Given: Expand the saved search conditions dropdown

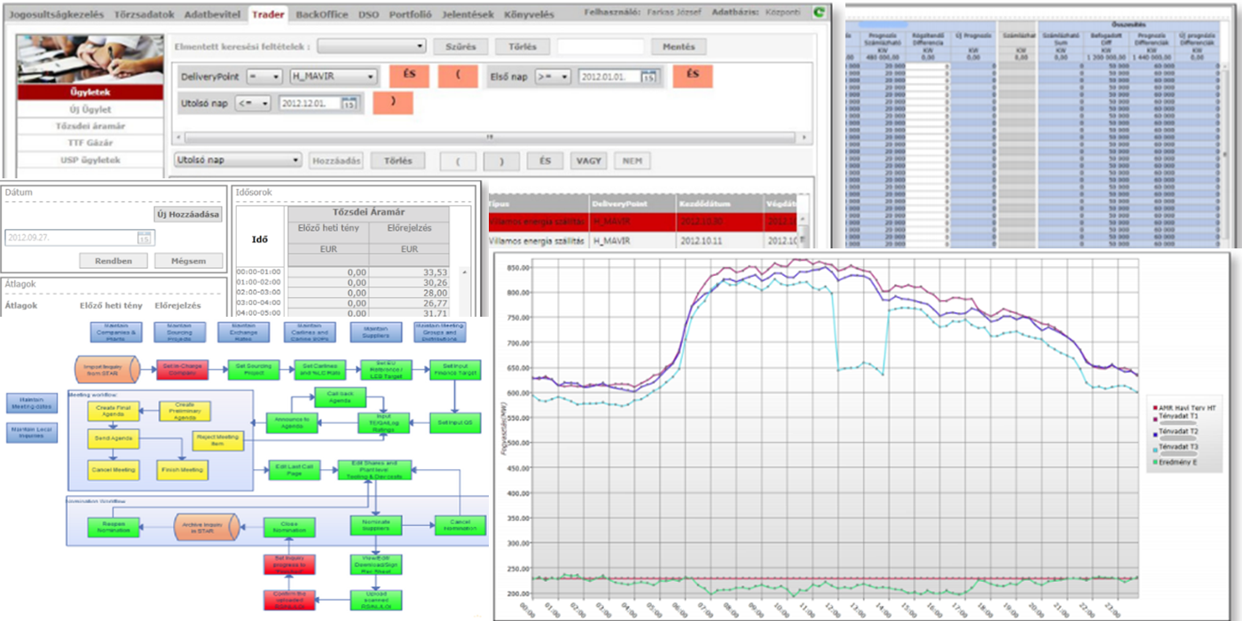Looking at the screenshot, I should click(x=373, y=46).
